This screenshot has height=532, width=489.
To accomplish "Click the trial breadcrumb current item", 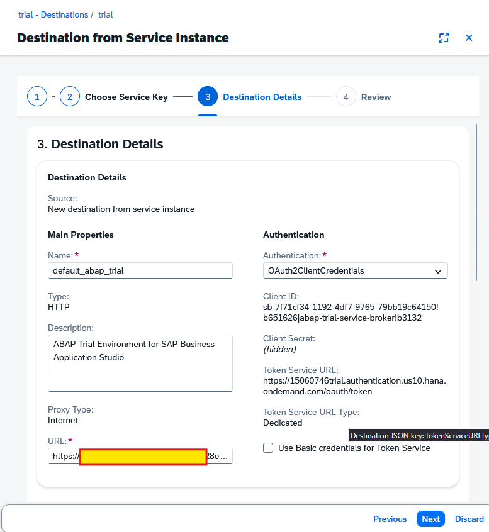I will [x=106, y=14].
